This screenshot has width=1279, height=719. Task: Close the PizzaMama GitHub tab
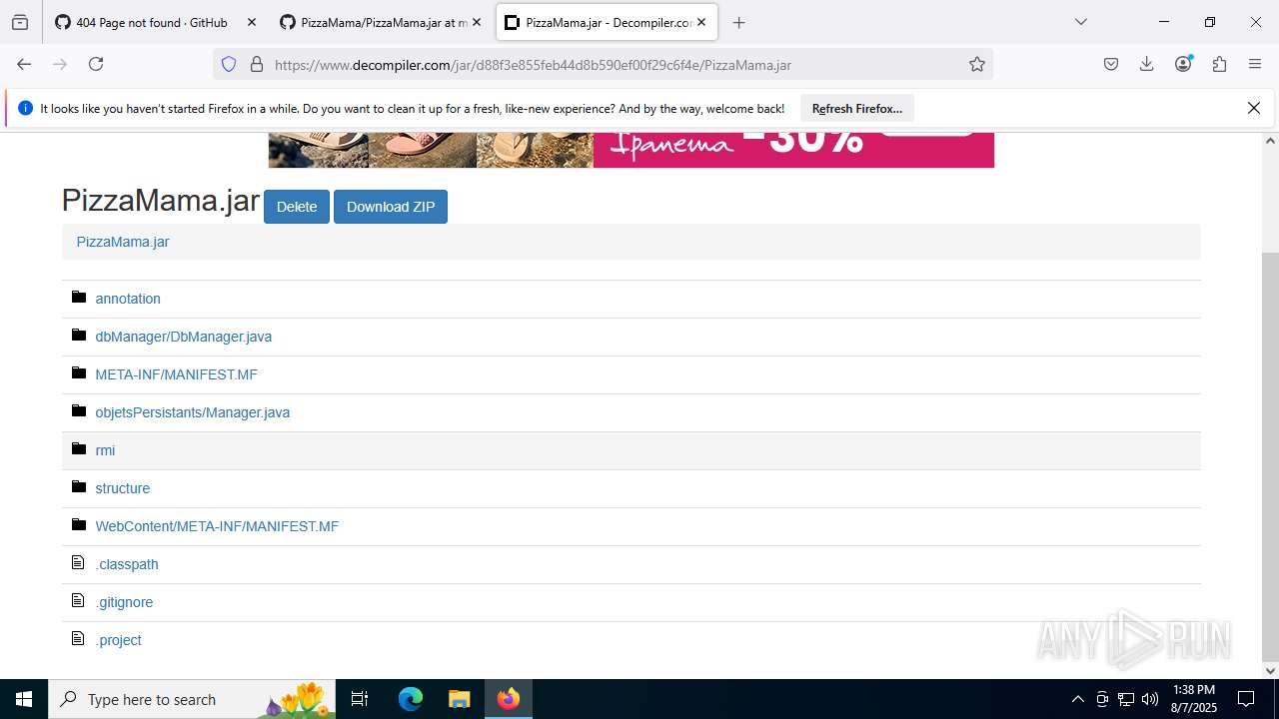(x=477, y=22)
